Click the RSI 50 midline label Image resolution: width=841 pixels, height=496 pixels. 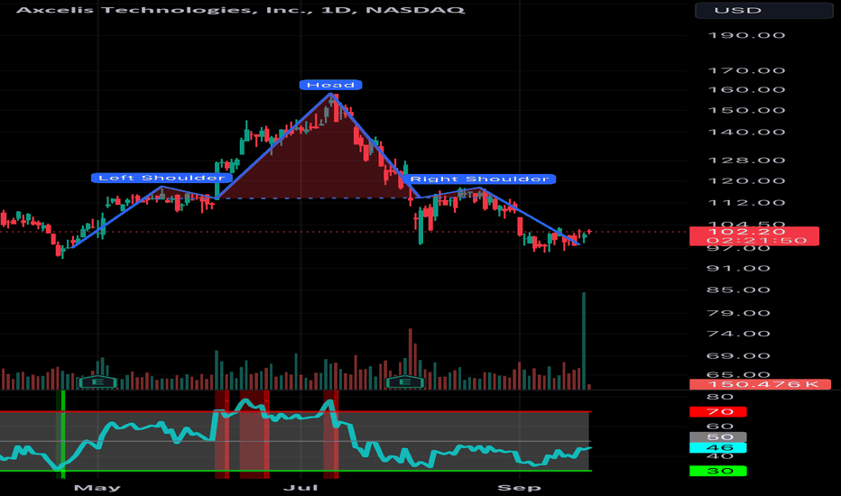pyautogui.click(x=718, y=437)
